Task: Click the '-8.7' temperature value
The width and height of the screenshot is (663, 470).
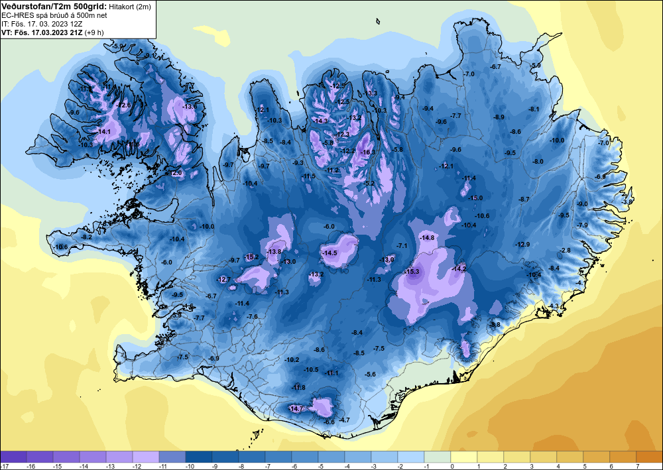Action: click(524, 199)
